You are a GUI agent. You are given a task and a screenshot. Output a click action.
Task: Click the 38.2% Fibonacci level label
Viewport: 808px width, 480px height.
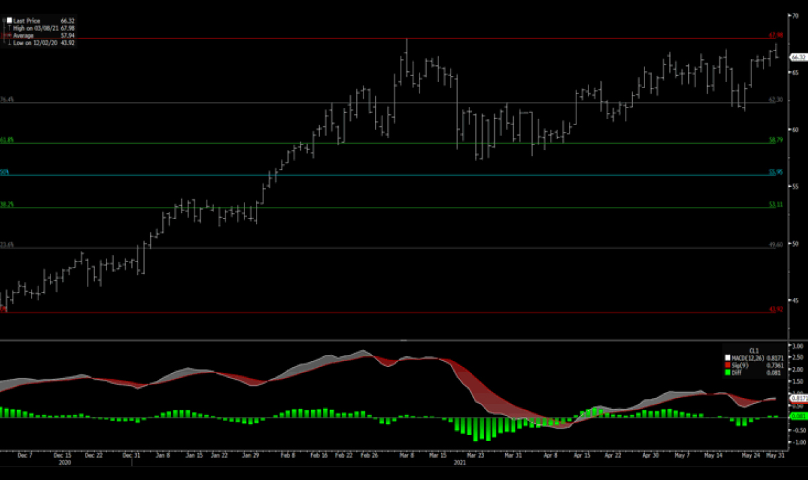[7, 204]
